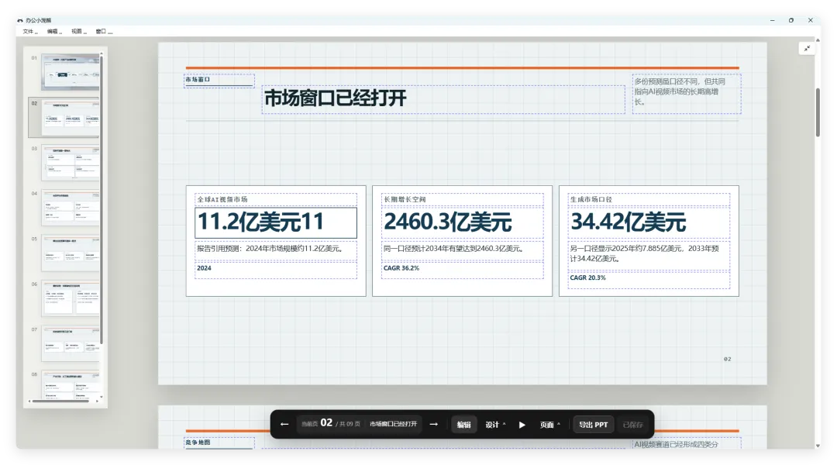Image resolution: width=837 pixels, height=465 pixels.
Task: Click the slide title 市场窗口已经打开
Action: coord(336,98)
